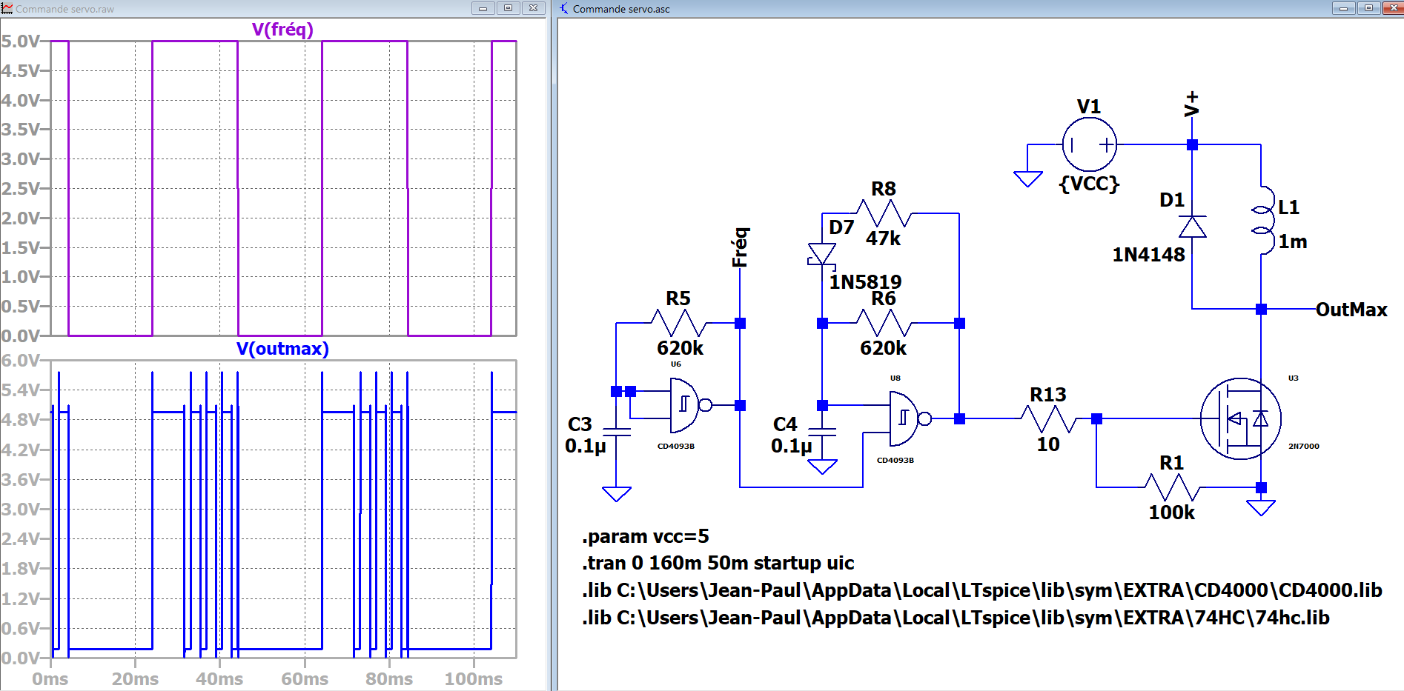Image resolution: width=1404 pixels, height=691 pixels.
Task: Click the D1 1N4148 diode symbol
Action: 1192,227
